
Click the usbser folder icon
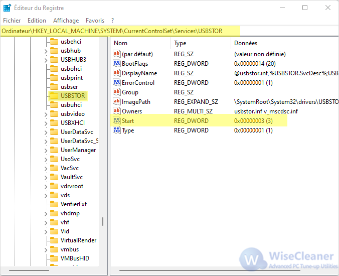point(54,87)
